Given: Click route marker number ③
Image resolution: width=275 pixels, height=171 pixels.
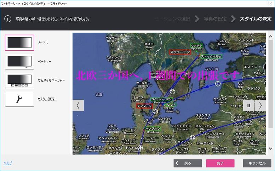Looking at the screenshot, I should (155, 111).
